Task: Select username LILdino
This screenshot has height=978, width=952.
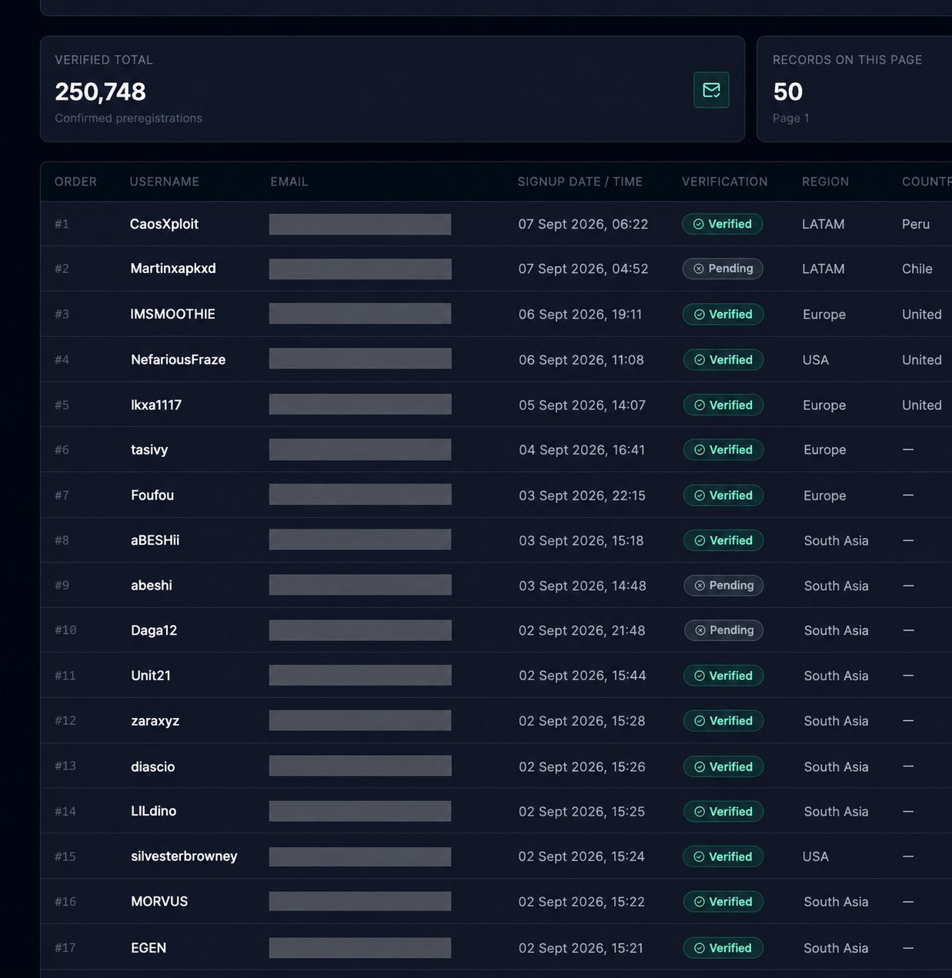Action: click(153, 811)
